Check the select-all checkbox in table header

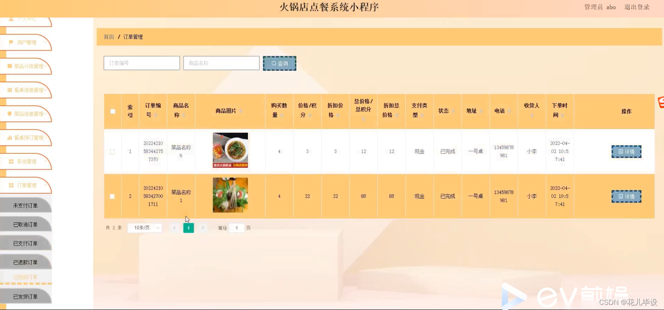coord(112,111)
